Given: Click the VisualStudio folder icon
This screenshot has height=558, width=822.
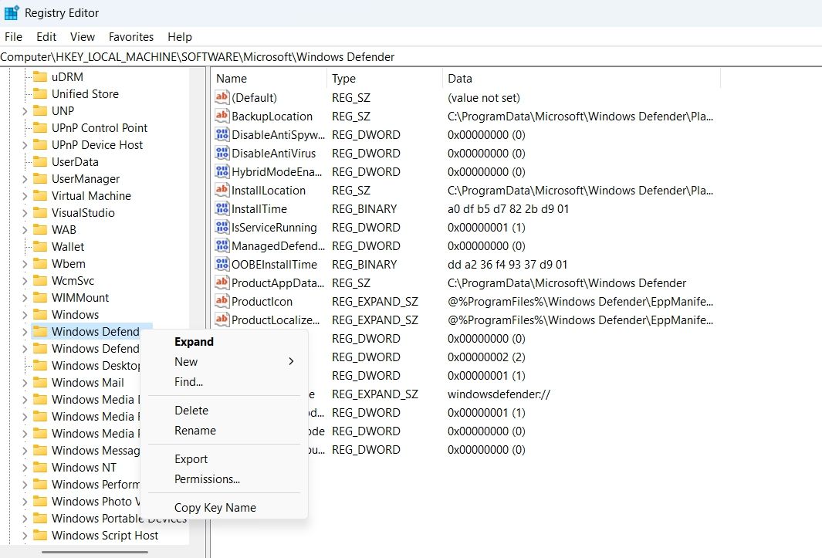Looking at the screenshot, I should 40,212.
